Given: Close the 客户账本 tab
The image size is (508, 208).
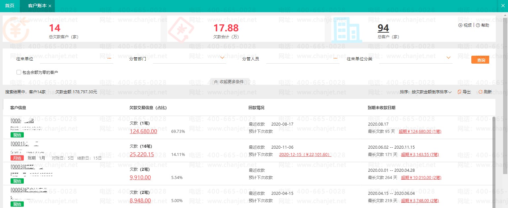Looking at the screenshot, I should point(50,6).
